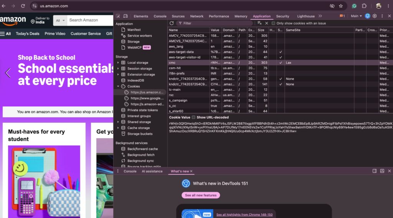Open the Sources tab
The image size is (393, 218).
(178, 16)
